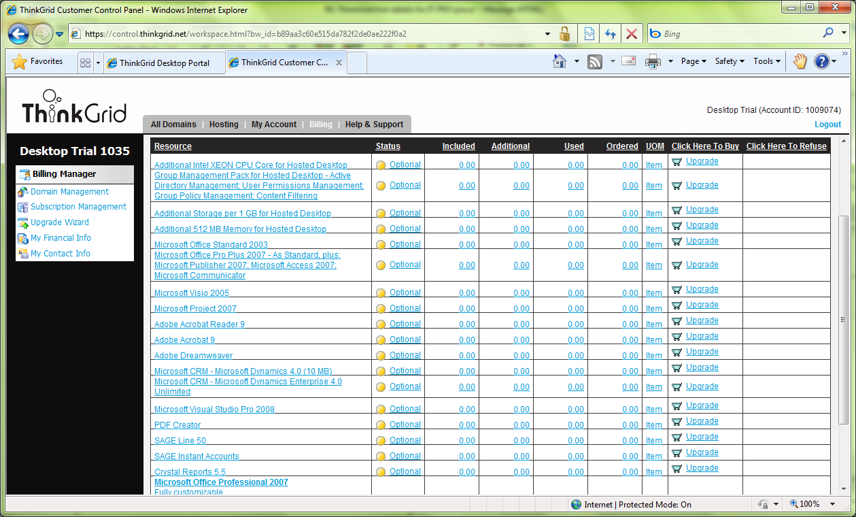Open Recent Pages dropdown next to Forward
856x517 pixels.
[60, 33]
